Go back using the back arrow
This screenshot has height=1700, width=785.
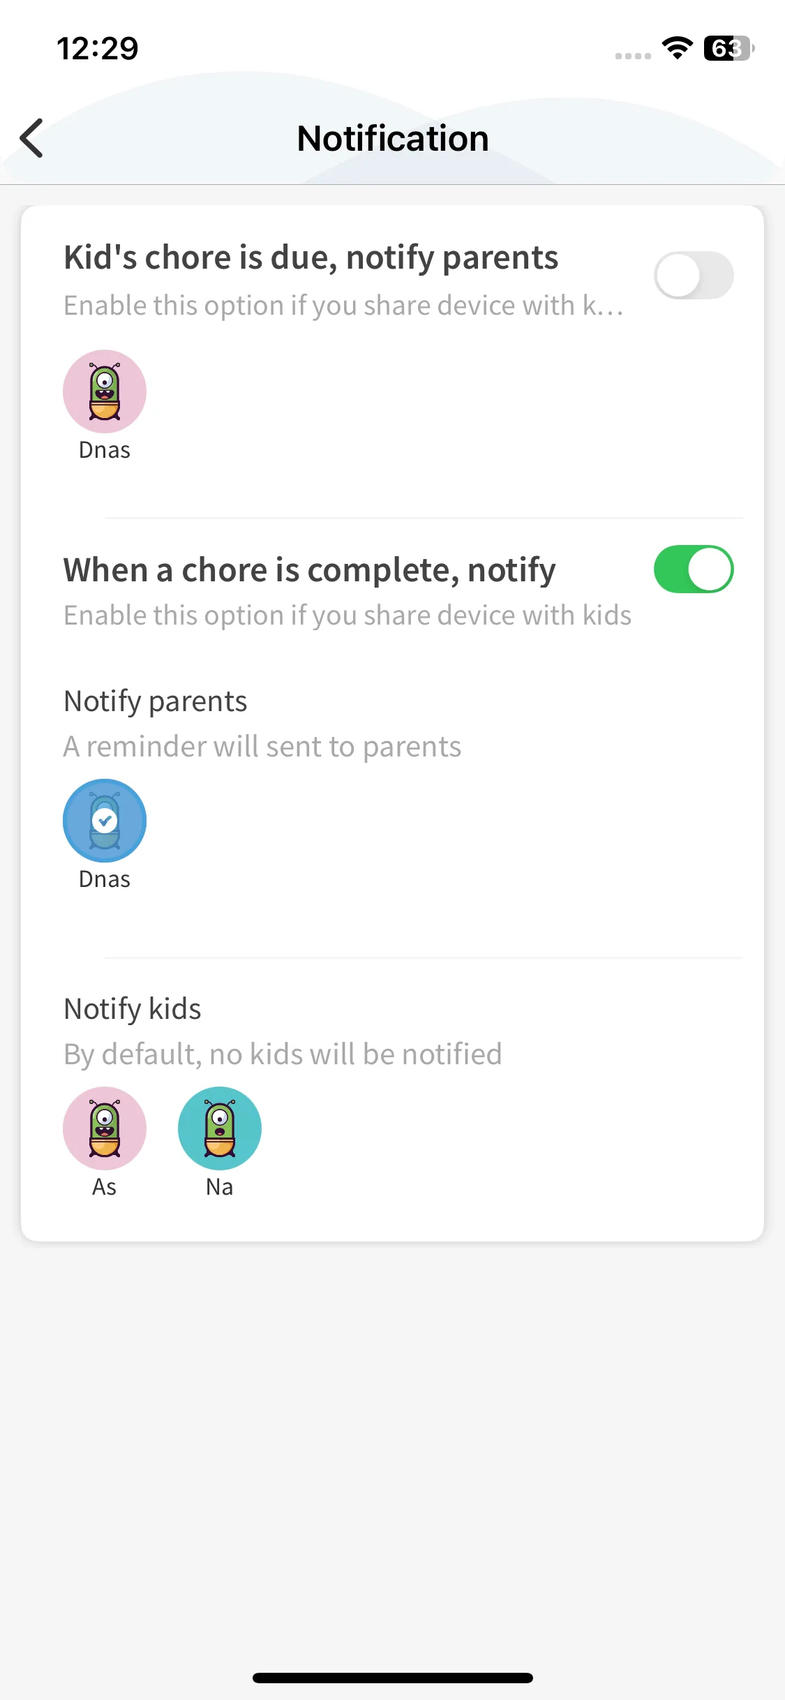tap(32, 138)
